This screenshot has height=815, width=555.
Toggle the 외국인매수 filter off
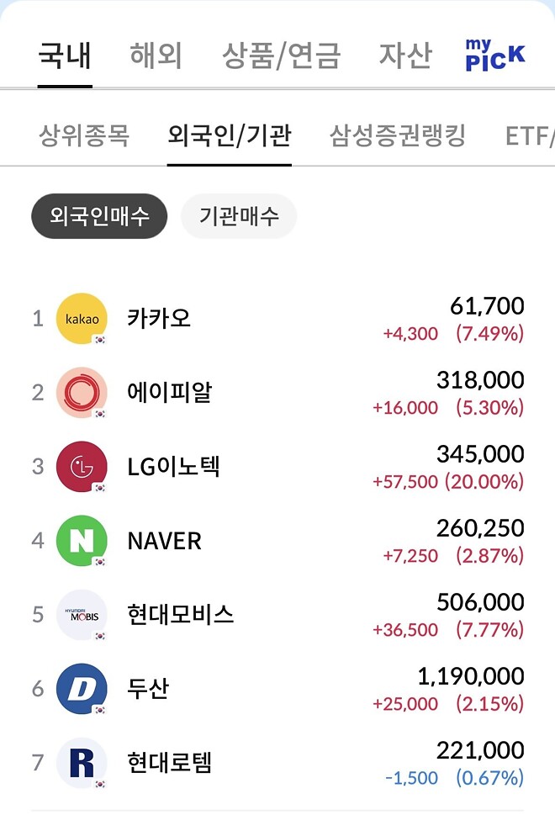pyautogui.click(x=98, y=216)
